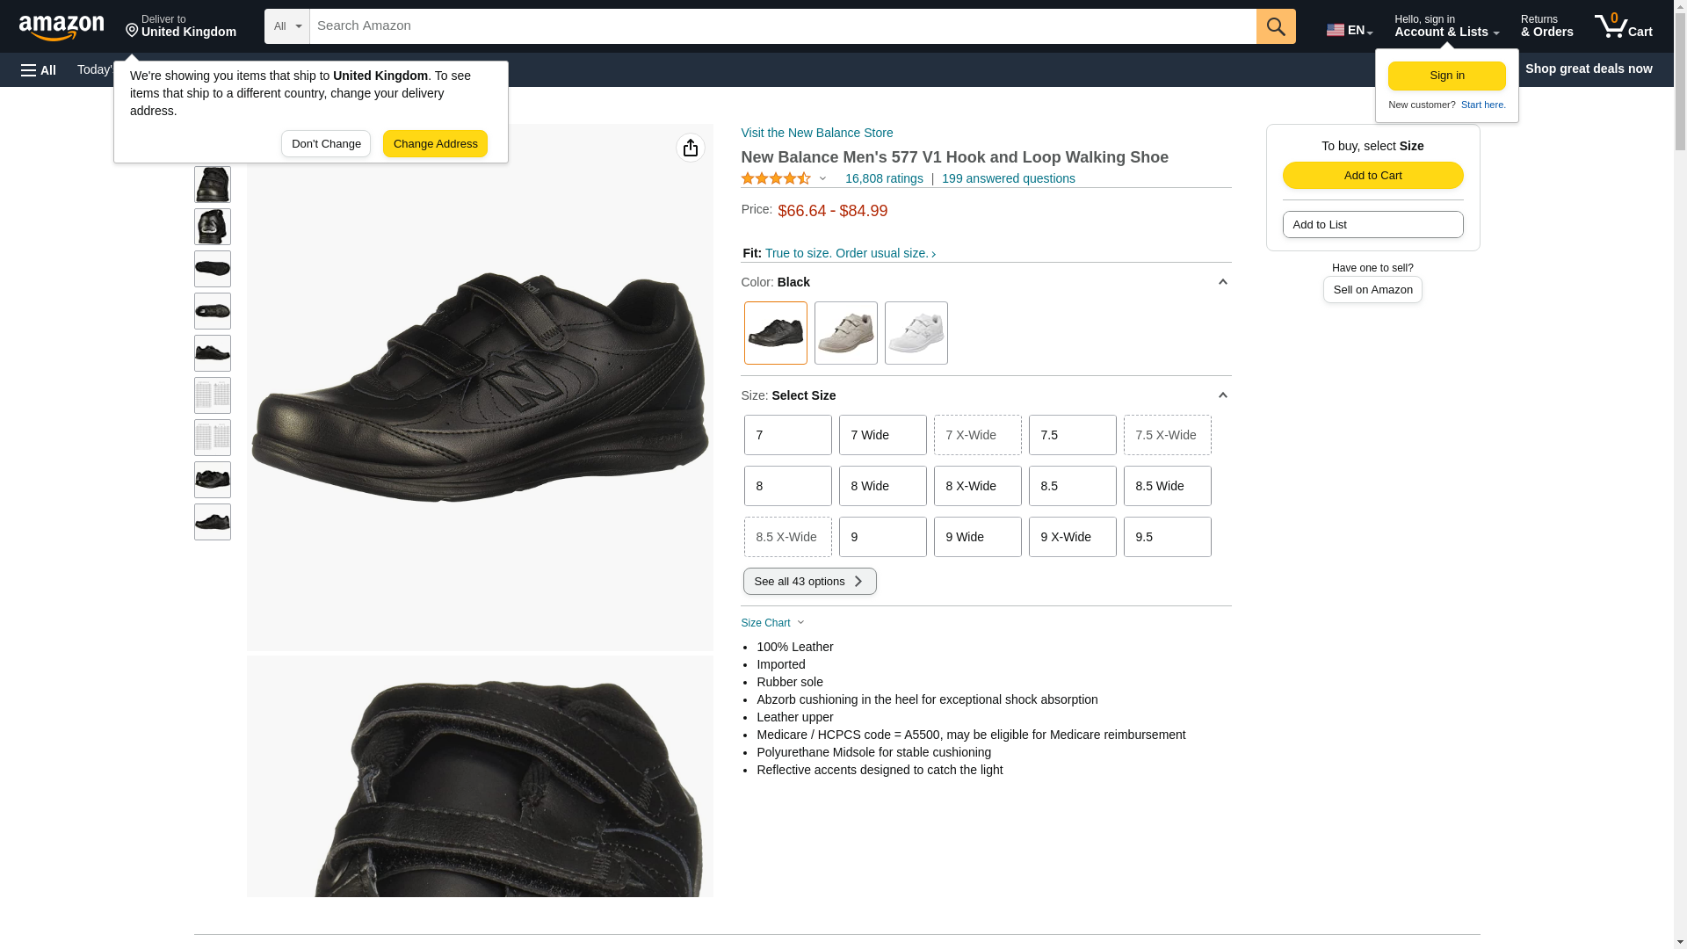This screenshot has width=1687, height=949.
Task: Open Returns & Orders
Action: (x=1546, y=26)
